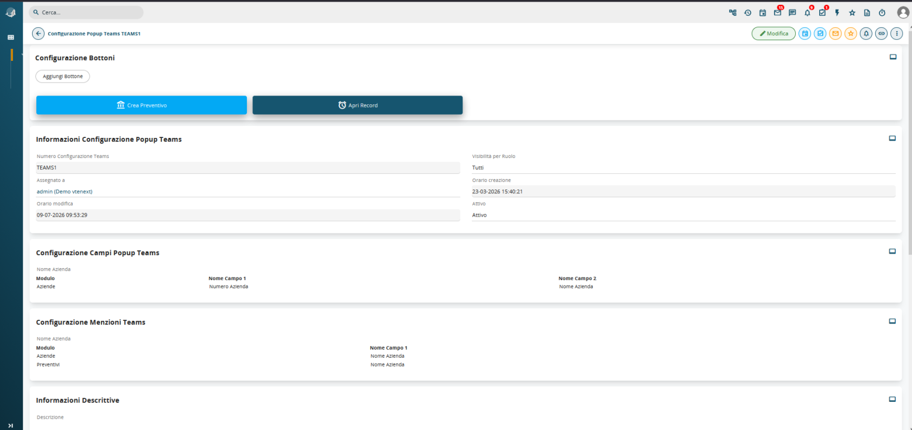Collapse the Informazioni Configurazione Popup Teams panel

pos(892,138)
